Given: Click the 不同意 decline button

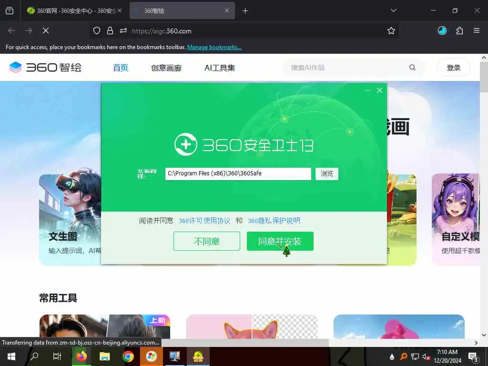Looking at the screenshot, I should (x=207, y=241).
